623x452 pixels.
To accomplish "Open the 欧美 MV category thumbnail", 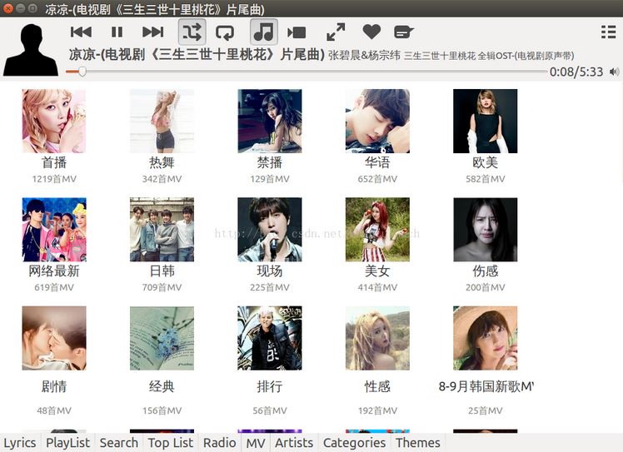I will (x=485, y=122).
